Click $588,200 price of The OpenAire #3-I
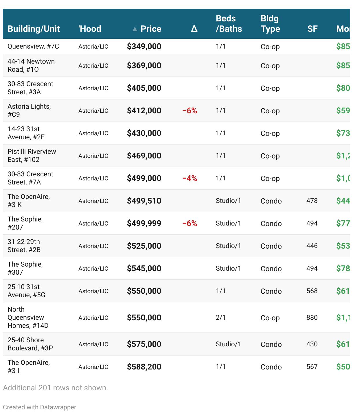Screen dimensions: 353x414 (x=144, y=367)
